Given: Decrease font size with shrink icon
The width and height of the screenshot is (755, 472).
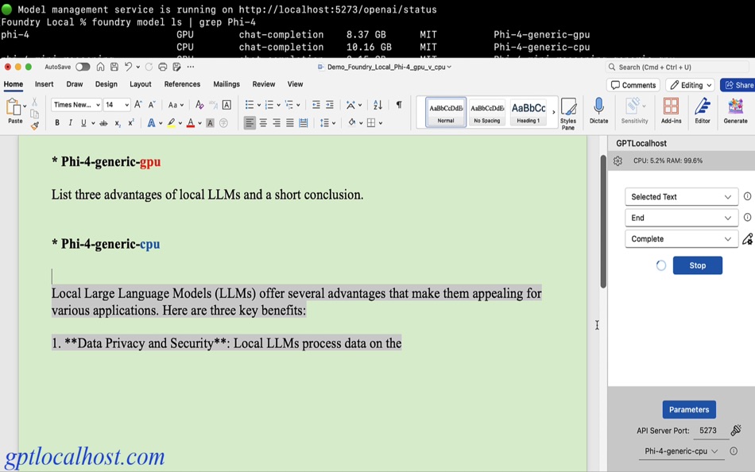Looking at the screenshot, I should click(152, 105).
